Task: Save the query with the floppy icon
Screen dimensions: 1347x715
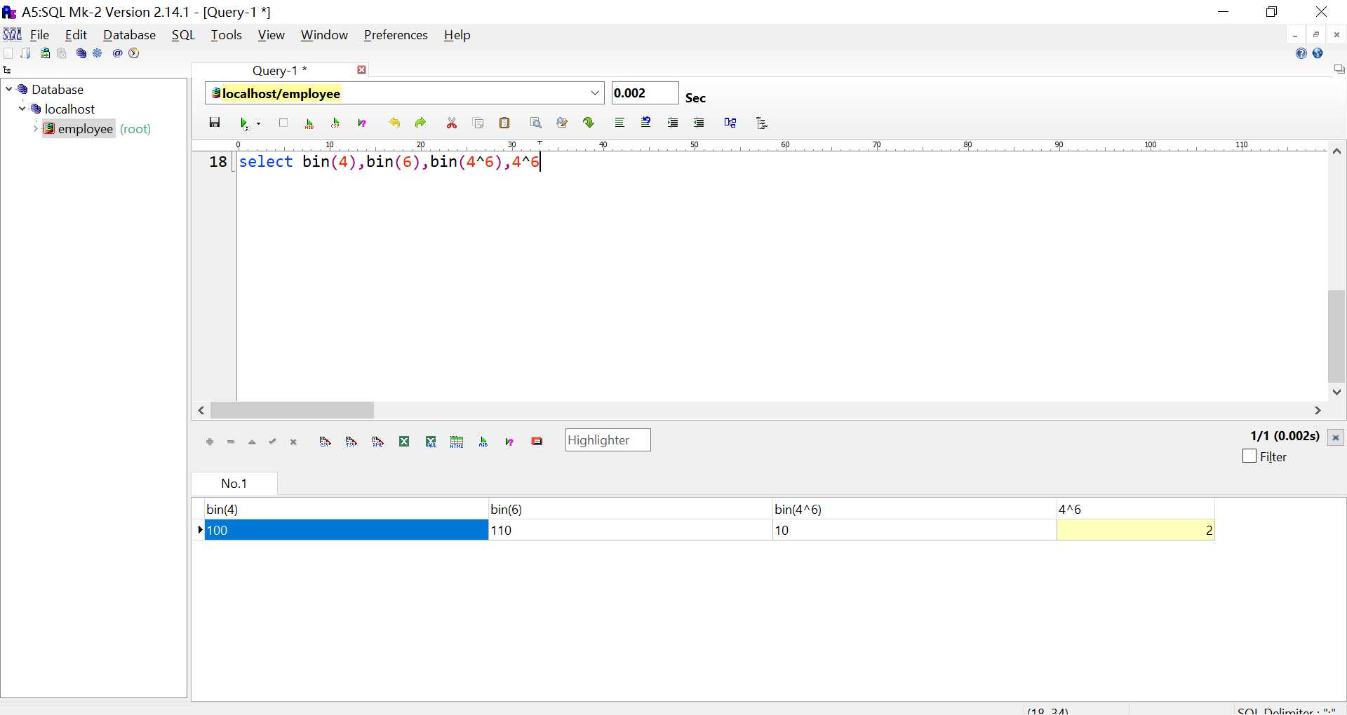Action: (x=215, y=123)
